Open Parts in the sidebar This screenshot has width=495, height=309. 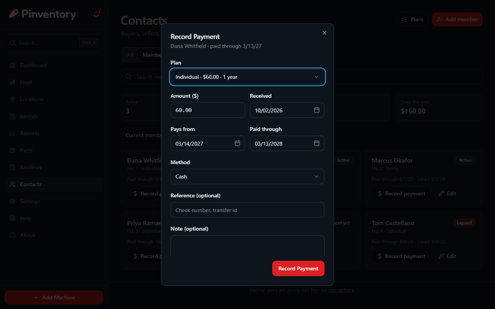coord(54,150)
